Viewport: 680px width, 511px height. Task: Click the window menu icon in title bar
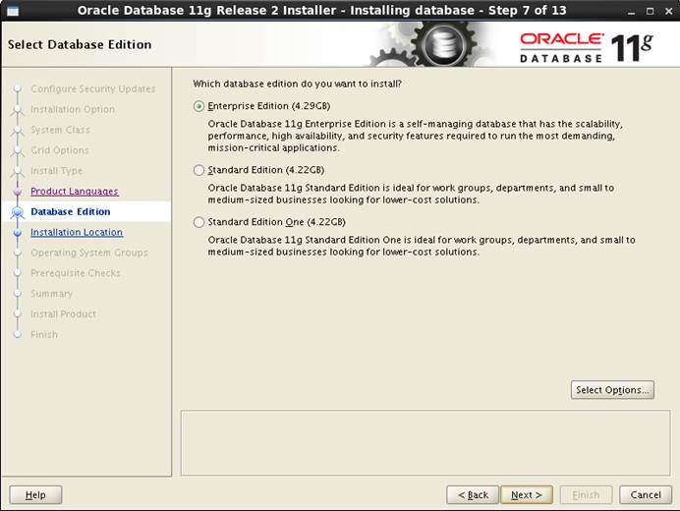coord(13,11)
